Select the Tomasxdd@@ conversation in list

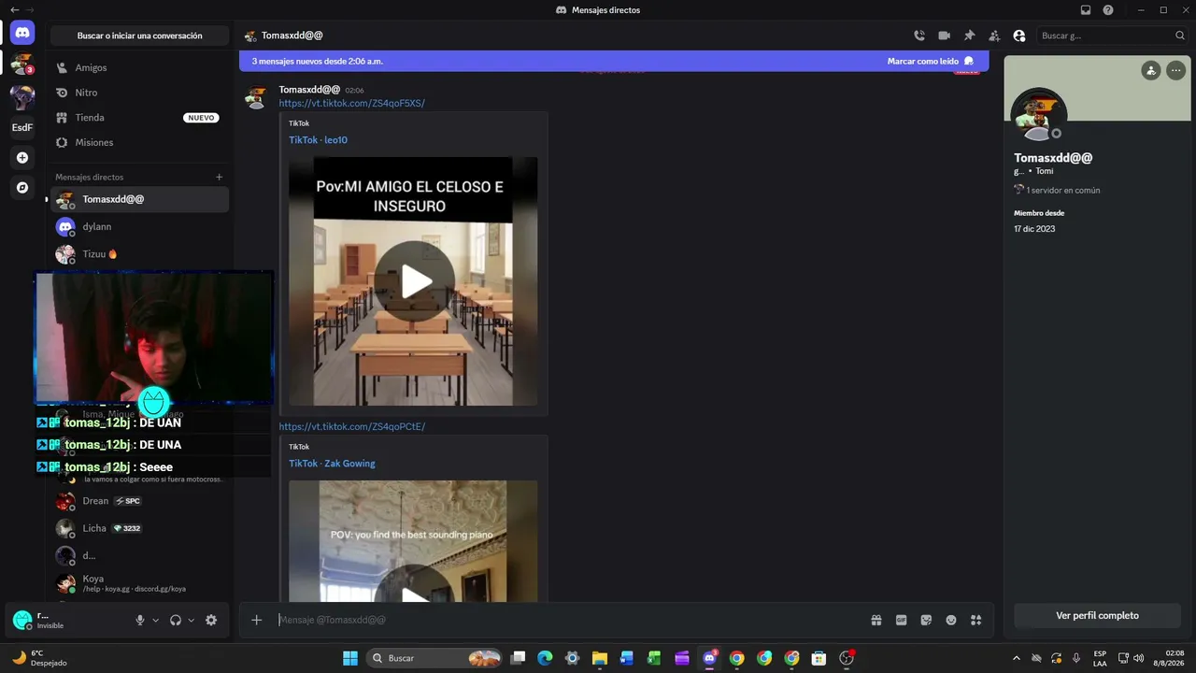pos(140,199)
